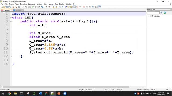Cut selection using the scissors icon
The width and height of the screenshot is (172, 96).
tap(23, 7)
